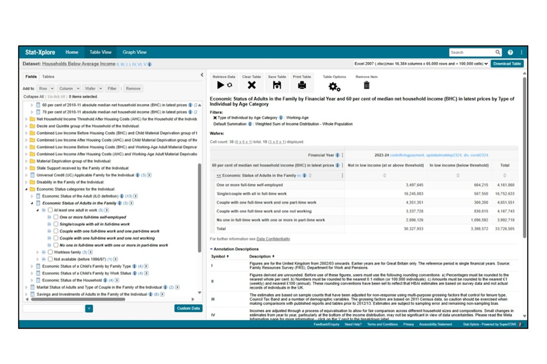This screenshot has height=364, width=547.
Task: Click the Remove Item trash icon
Action: pos(366,85)
